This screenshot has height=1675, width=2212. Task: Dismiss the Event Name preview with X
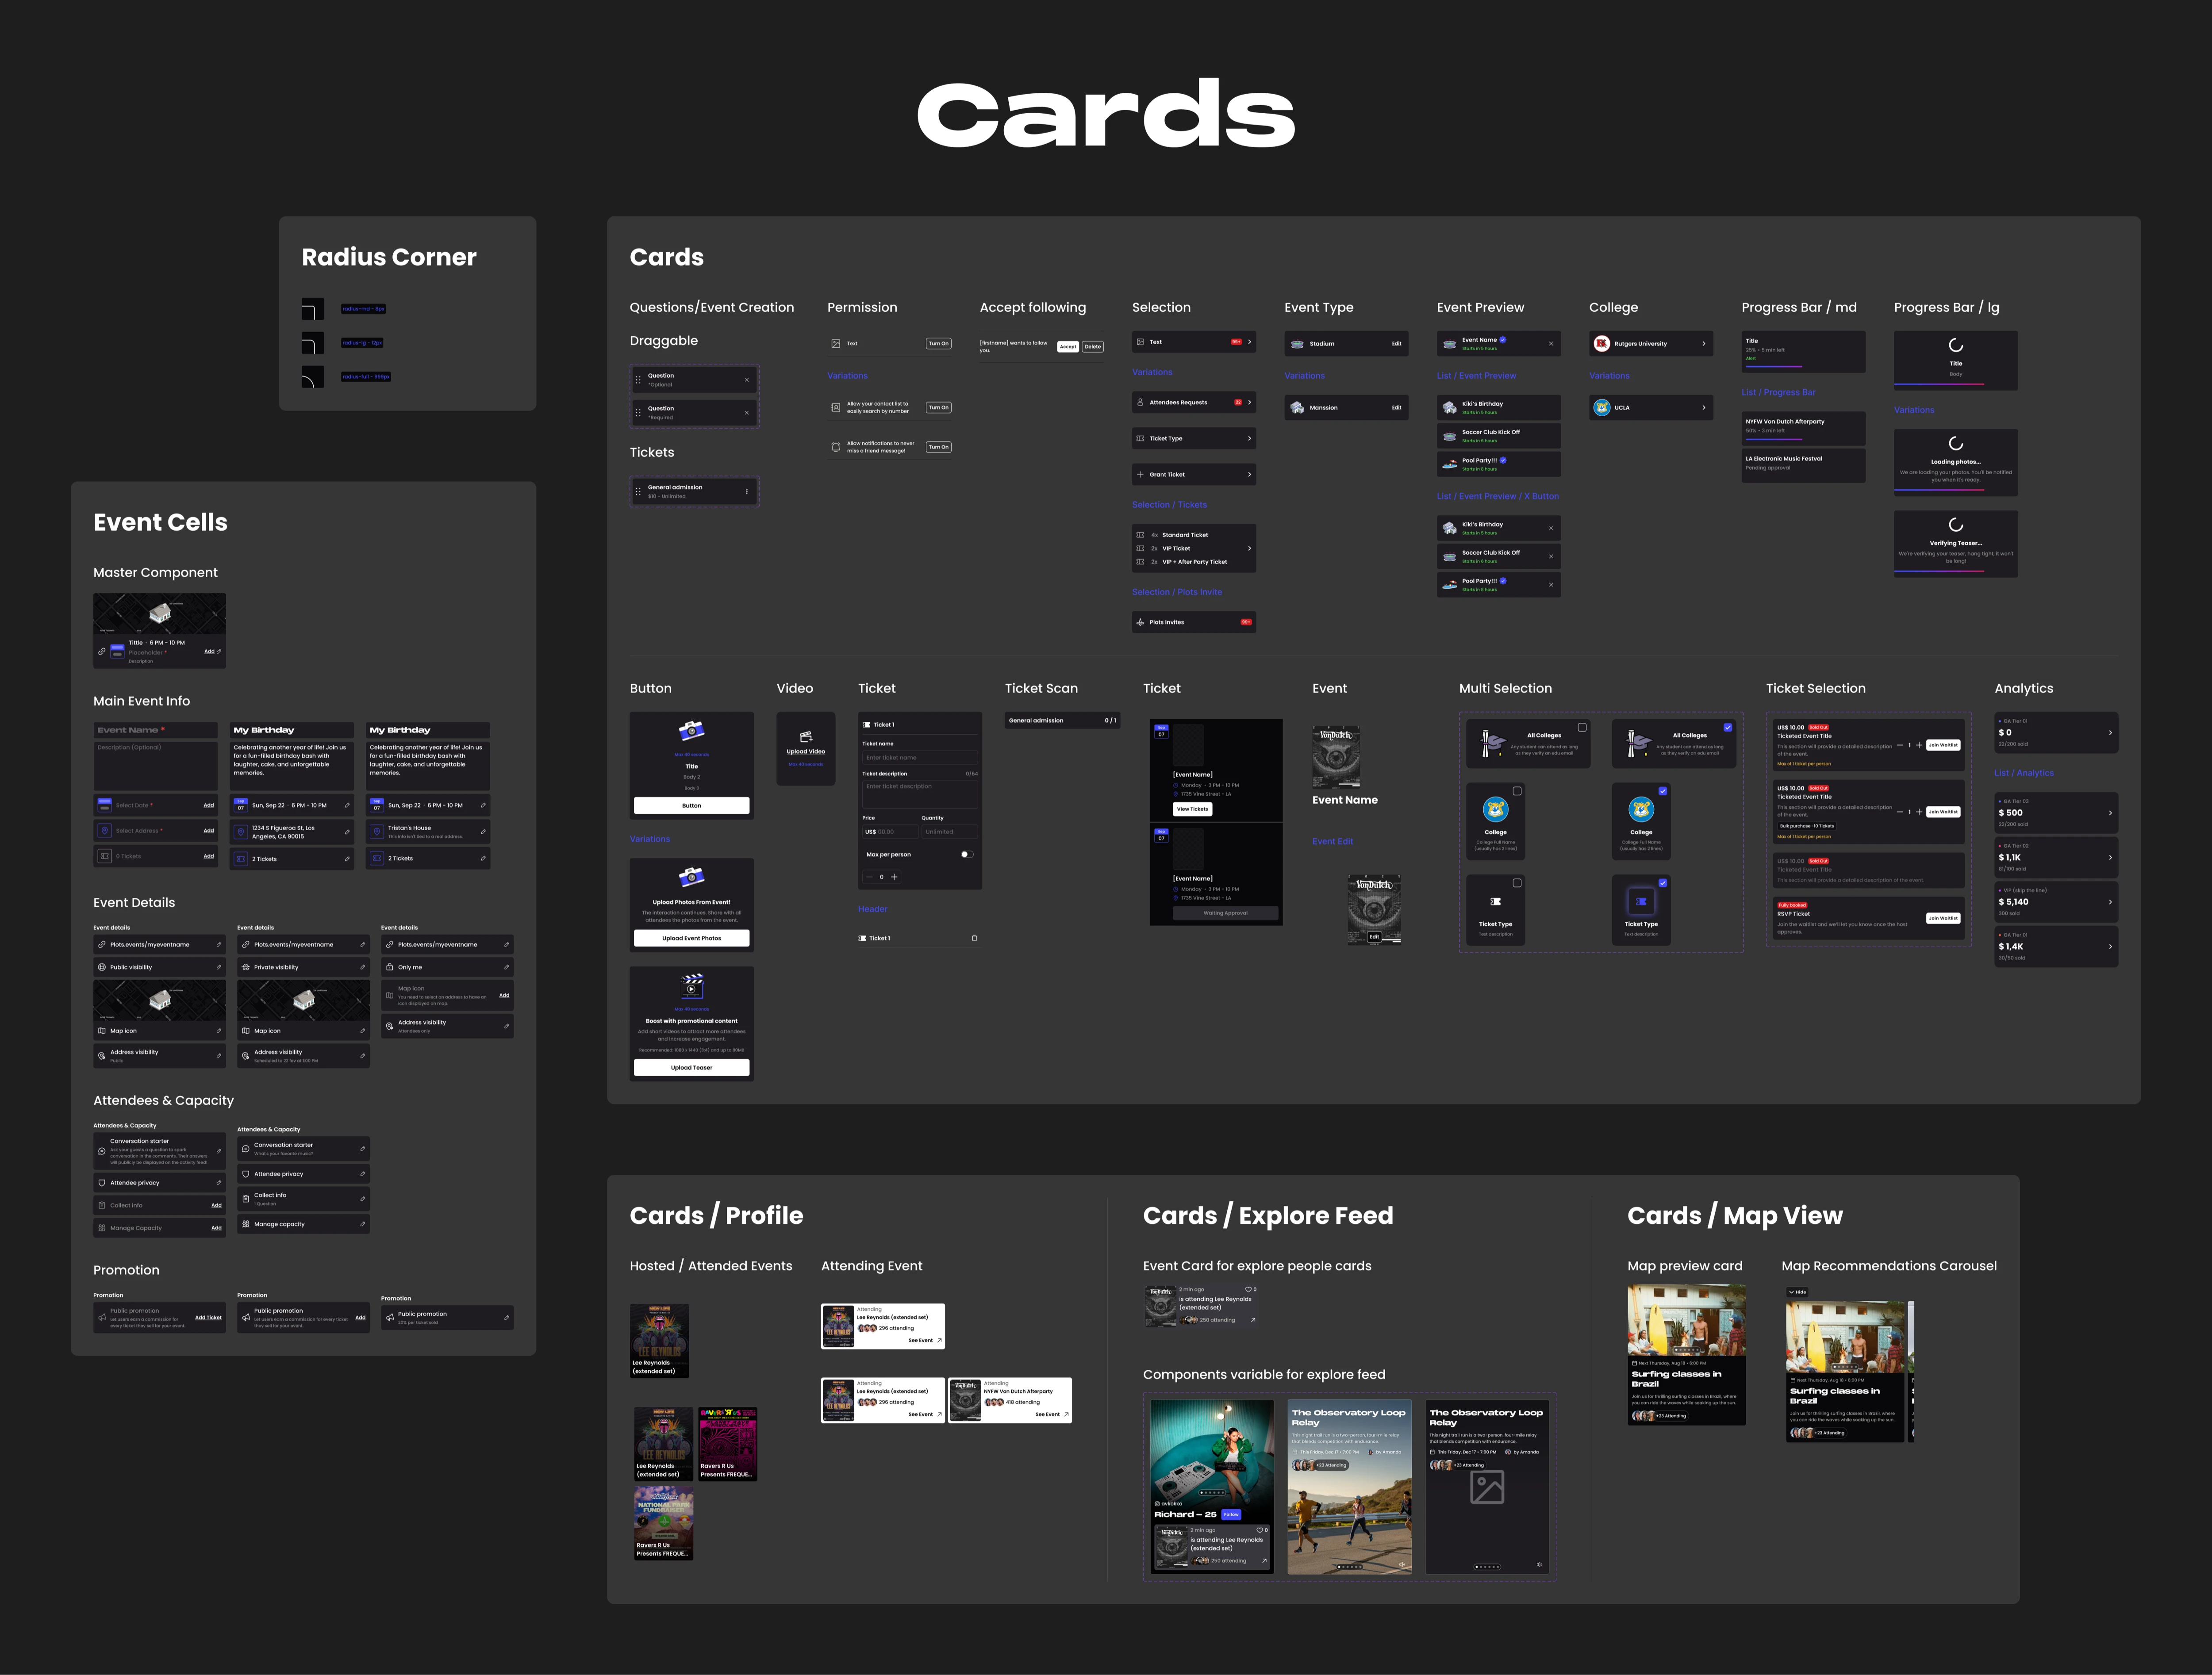(x=1551, y=344)
